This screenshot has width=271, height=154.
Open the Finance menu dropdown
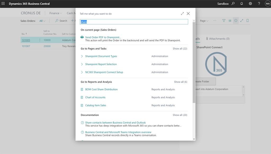[x=56, y=13]
